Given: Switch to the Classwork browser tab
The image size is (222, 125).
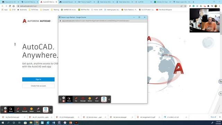Looking at the screenshot, I should click(10, 2).
